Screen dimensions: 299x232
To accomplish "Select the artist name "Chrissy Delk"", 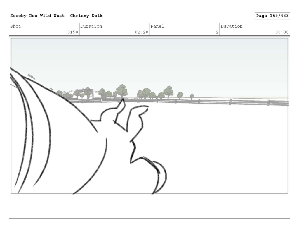I will [x=86, y=16].
